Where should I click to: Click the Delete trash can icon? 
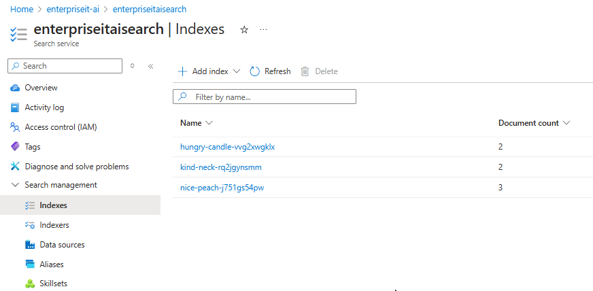click(x=305, y=71)
